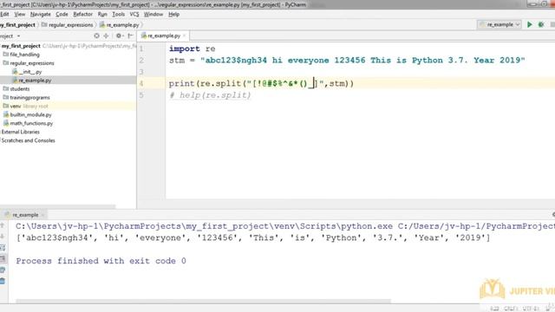
Task: Open the Edit menu
Action: [4, 14]
